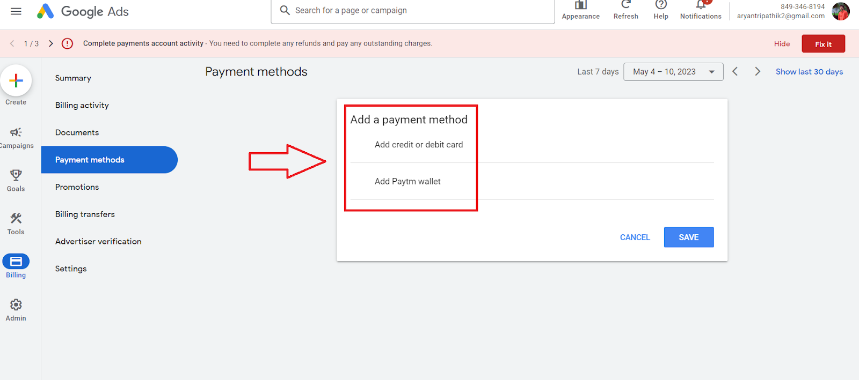The width and height of the screenshot is (859, 380).
Task: Open the Admin section
Action: 16,310
